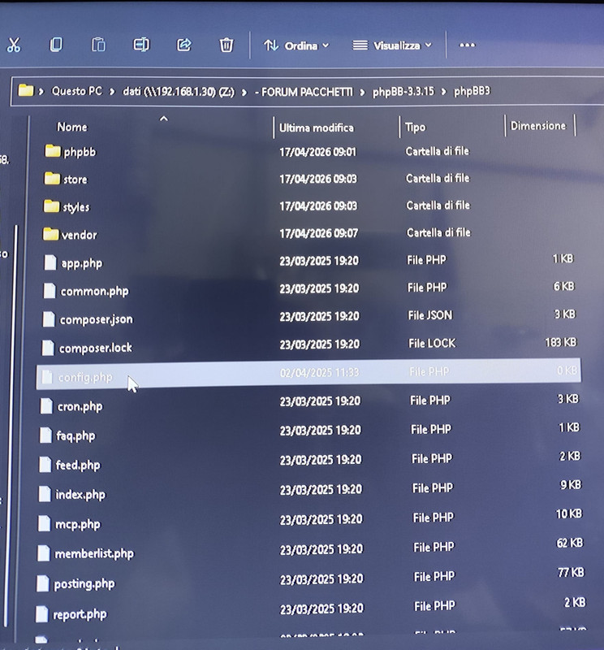Image resolution: width=604 pixels, height=650 pixels.
Task: Click 'File JSON' type of composer.json
Action: tap(430, 315)
